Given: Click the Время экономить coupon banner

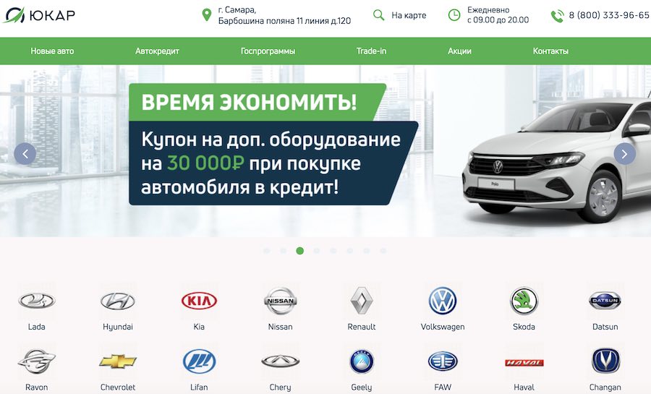Looking at the screenshot, I should (273, 145).
